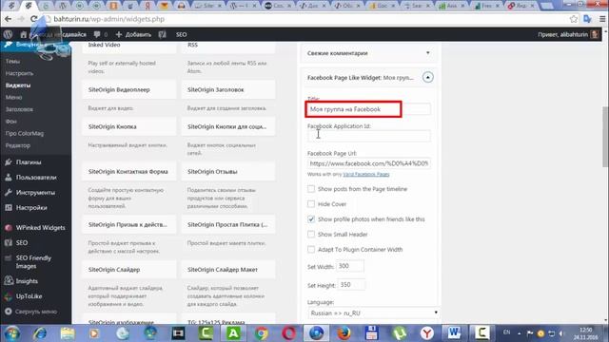
Task: Collapse menu via Свернуть меню
Action: pos(36,312)
